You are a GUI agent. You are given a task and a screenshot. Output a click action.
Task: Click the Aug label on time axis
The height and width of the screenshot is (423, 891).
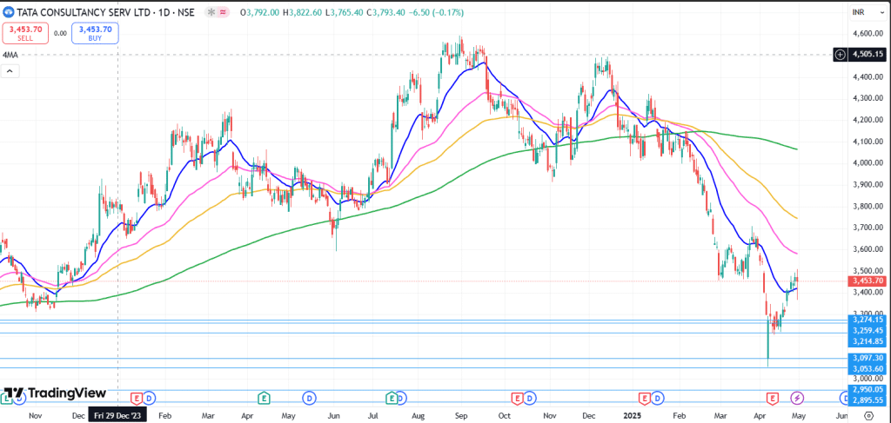(418, 416)
